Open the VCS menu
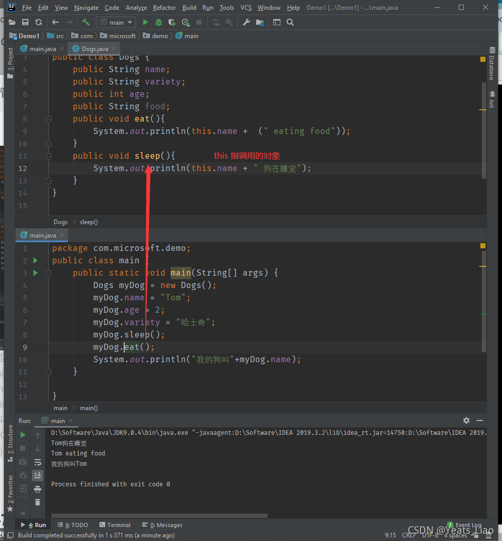 pos(246,8)
